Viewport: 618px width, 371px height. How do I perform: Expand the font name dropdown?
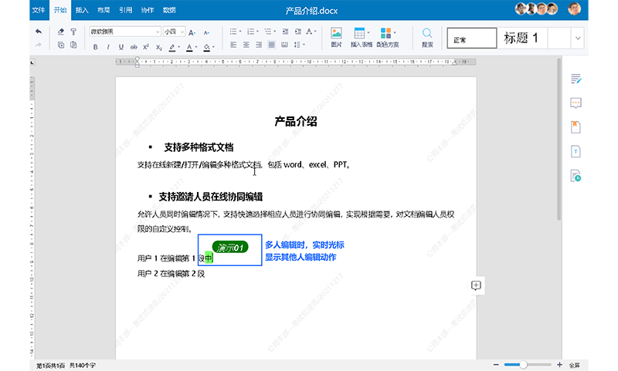pyautogui.click(x=158, y=32)
